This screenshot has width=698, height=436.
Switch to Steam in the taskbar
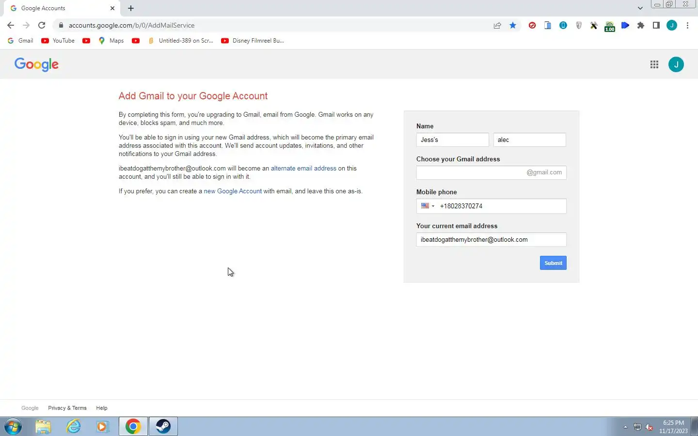pos(163,426)
